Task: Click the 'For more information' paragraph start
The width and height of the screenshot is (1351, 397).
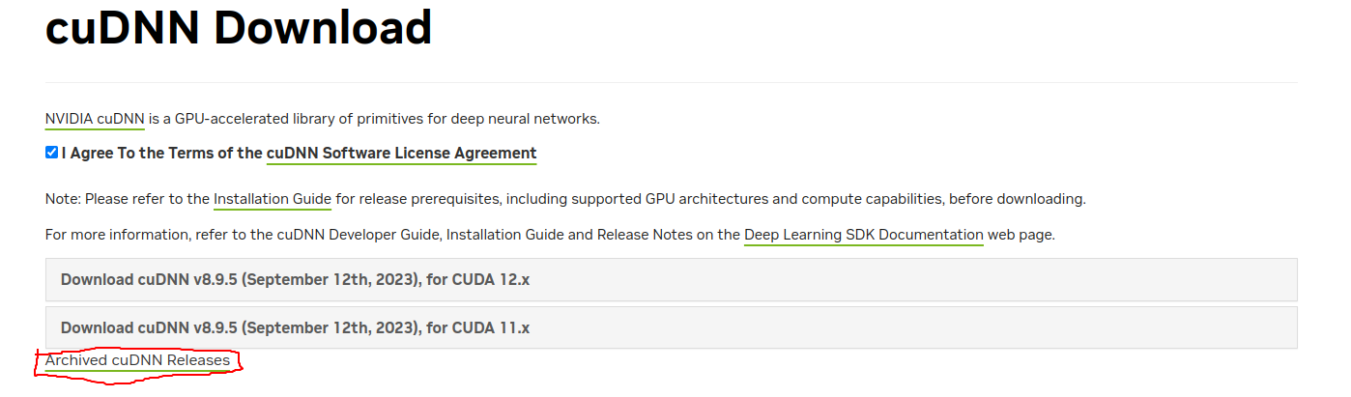Action: click(106, 235)
